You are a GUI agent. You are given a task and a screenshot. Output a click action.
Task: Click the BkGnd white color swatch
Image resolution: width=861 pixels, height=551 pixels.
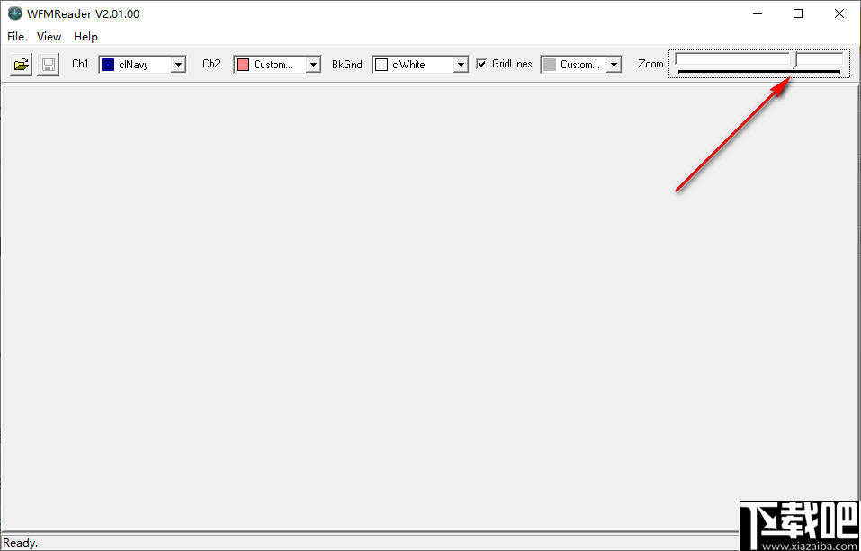(x=381, y=64)
